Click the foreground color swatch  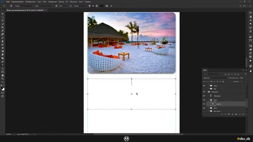pyautogui.click(x=2, y=88)
